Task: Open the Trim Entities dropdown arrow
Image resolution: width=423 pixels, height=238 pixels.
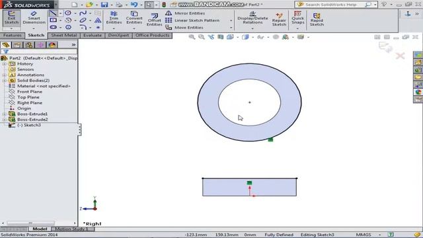Action: [114, 28]
